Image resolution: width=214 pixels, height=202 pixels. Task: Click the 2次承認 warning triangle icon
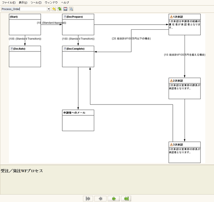click(172, 81)
